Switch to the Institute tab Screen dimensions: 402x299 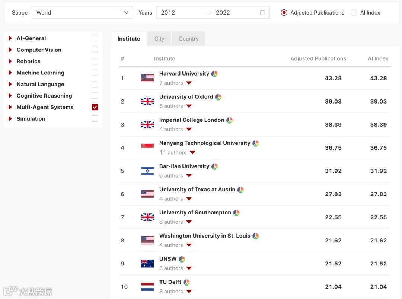[129, 39]
